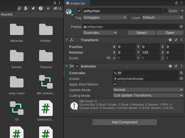Click the Position Y field
The image size is (185, 138).
150,47
